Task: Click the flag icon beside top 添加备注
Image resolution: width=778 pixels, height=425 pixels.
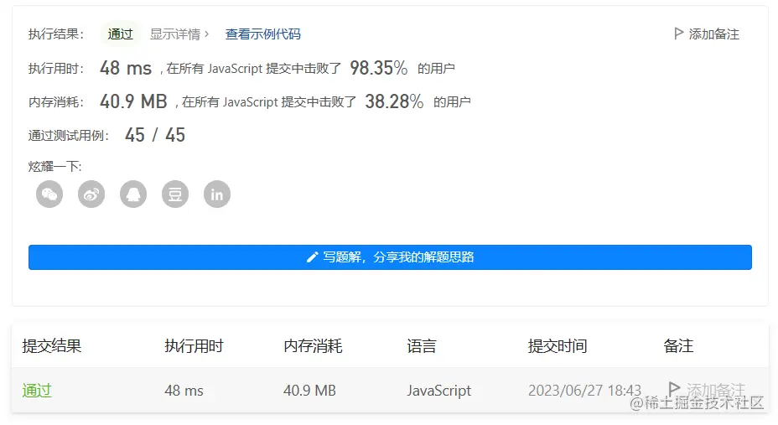Action: pyautogui.click(x=678, y=34)
